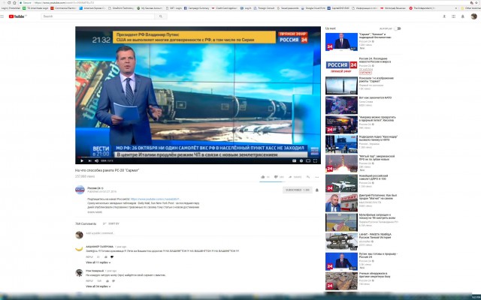Go to the browser home page icon
481x300 pixels.
[14, 3]
